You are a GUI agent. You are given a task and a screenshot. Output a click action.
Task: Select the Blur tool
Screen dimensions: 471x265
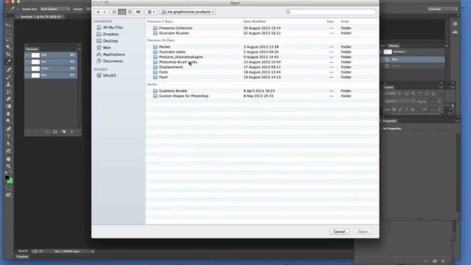click(8, 114)
